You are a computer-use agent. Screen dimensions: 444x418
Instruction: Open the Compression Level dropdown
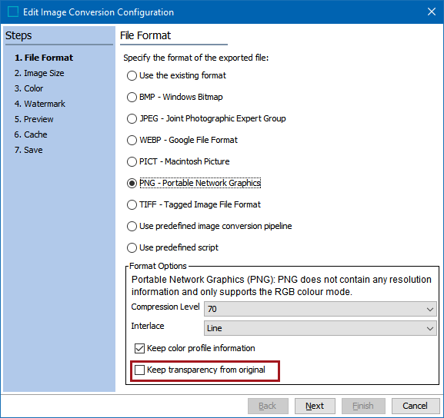(320, 309)
